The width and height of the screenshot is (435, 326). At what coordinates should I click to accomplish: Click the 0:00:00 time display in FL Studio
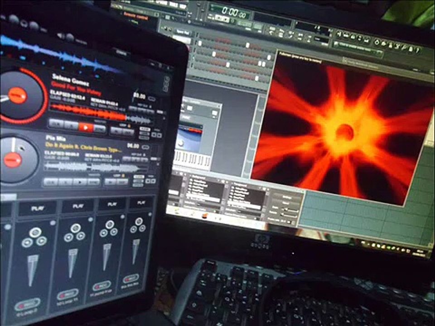coord(234,12)
